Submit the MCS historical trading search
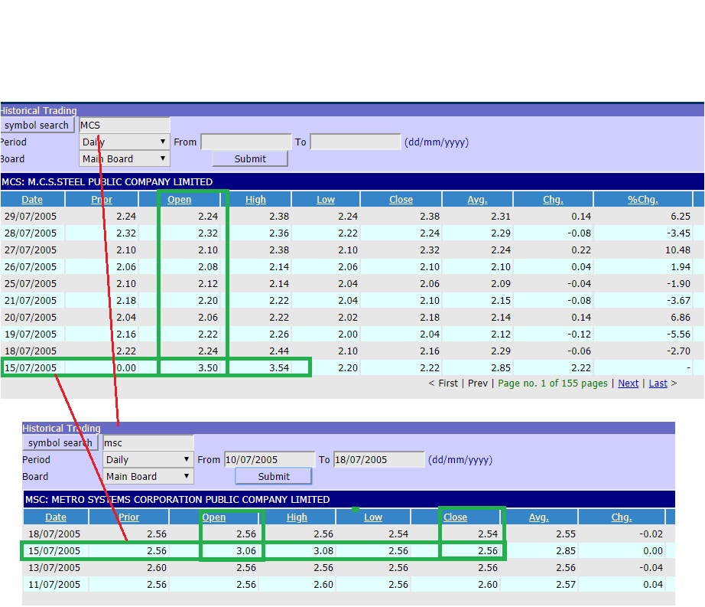Viewport: 705px width, 607px height. [250, 159]
